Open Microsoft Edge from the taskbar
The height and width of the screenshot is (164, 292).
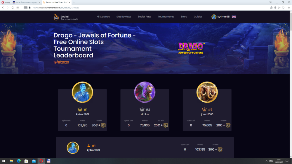[19, 161]
